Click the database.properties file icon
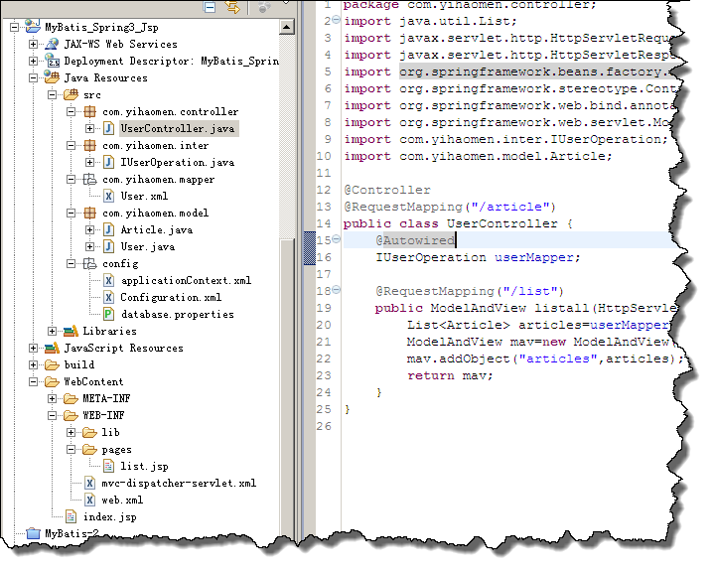The image size is (714, 574). [108, 314]
